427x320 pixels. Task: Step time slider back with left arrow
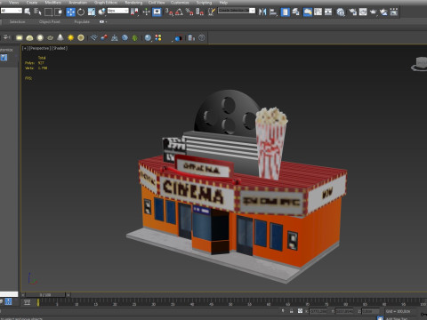(x=23, y=295)
